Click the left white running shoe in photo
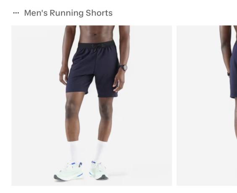Image resolution: width=237 pixels, height=193 pixels. click(68, 171)
